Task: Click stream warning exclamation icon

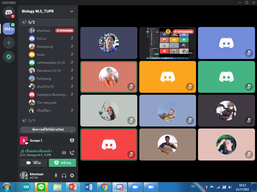Action: coord(168,31)
